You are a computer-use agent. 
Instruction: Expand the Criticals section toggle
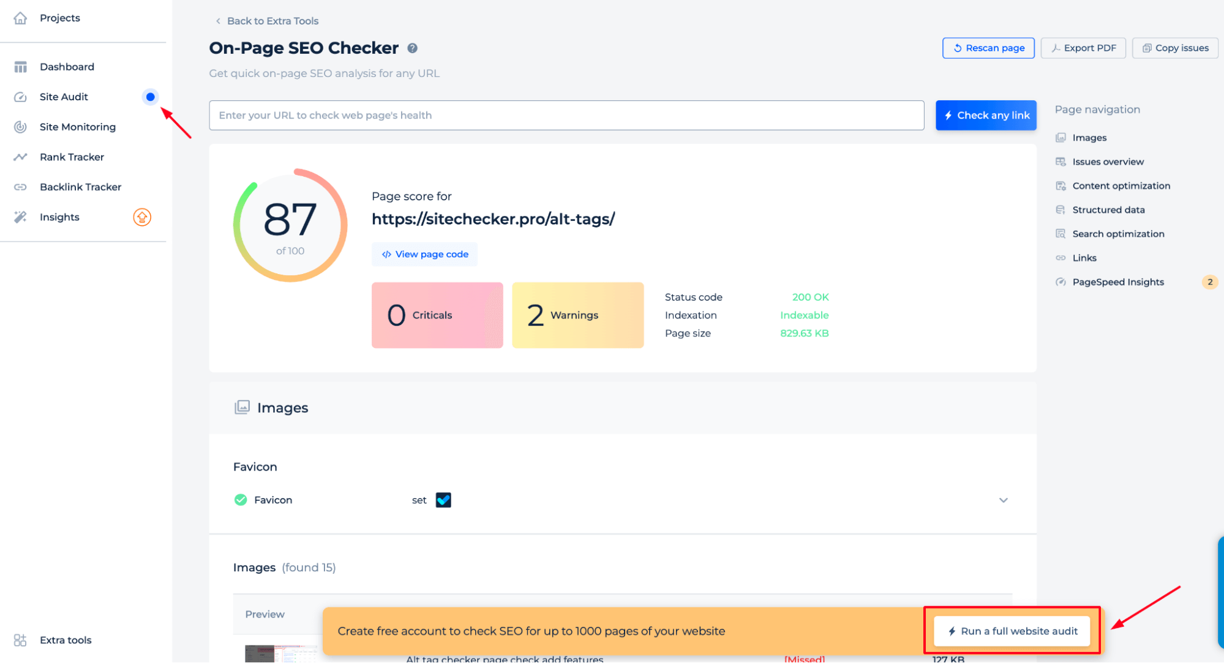pyautogui.click(x=437, y=315)
